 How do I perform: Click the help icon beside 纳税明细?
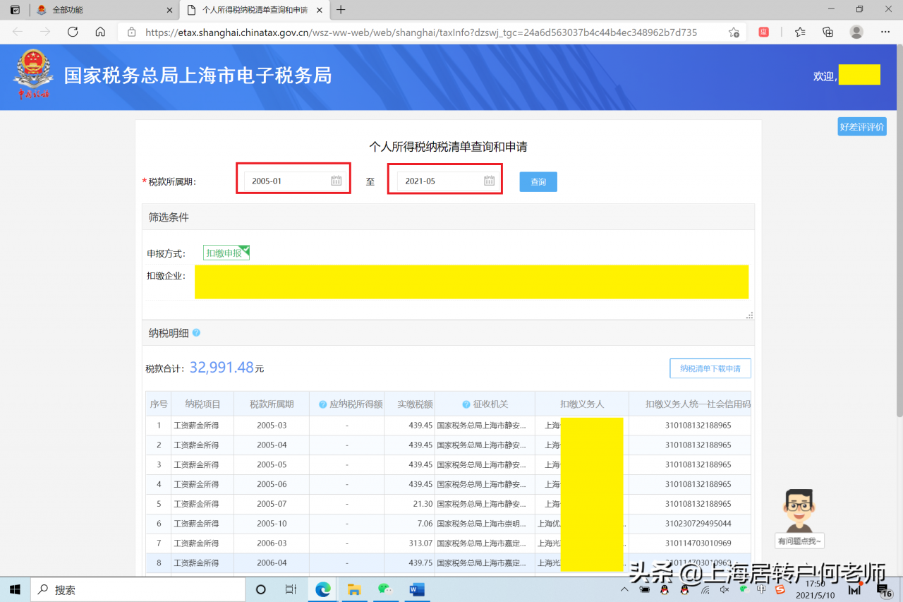pyautogui.click(x=196, y=332)
